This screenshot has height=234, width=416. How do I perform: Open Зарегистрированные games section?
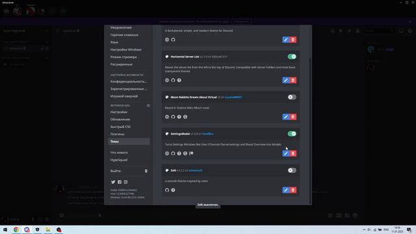129,89
